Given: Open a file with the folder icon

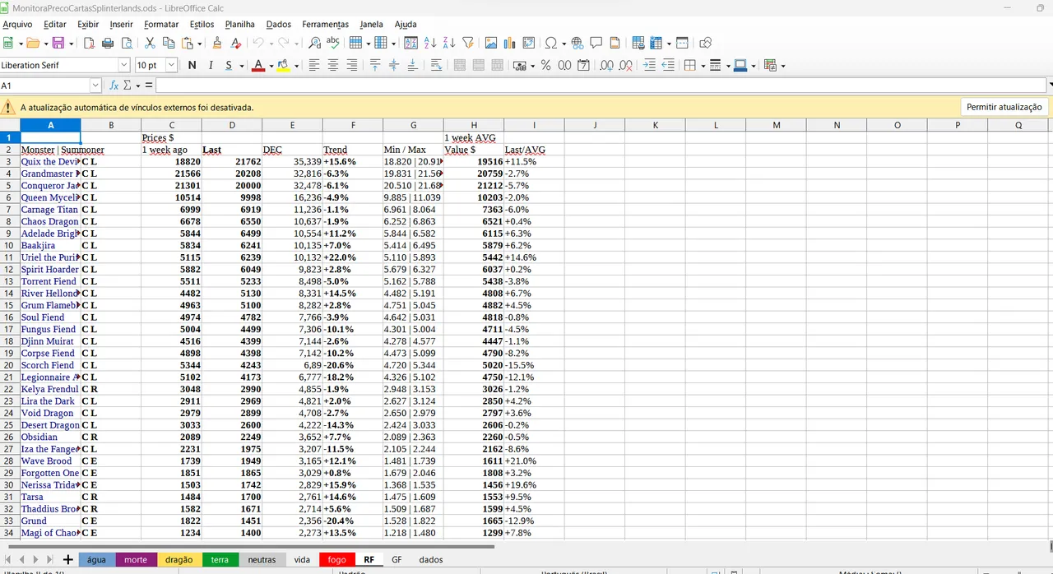Looking at the screenshot, I should (x=32, y=43).
